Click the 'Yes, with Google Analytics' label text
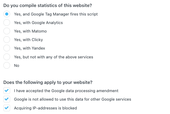Viewport: 170px width, 114px height. pyautogui.click(x=39, y=23)
